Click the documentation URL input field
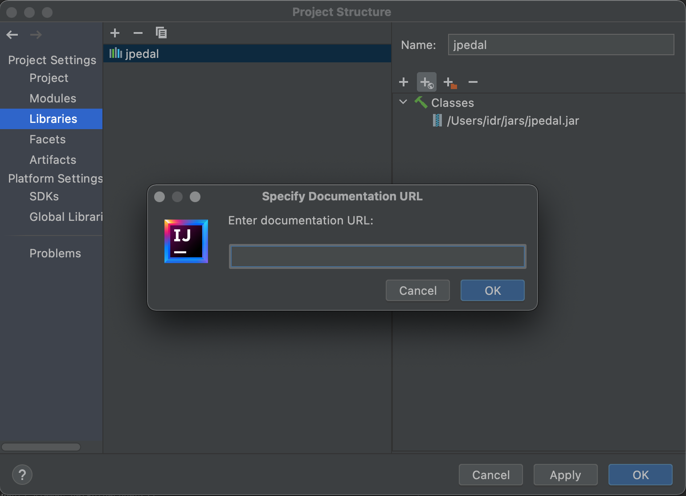This screenshot has width=686, height=496. point(377,256)
